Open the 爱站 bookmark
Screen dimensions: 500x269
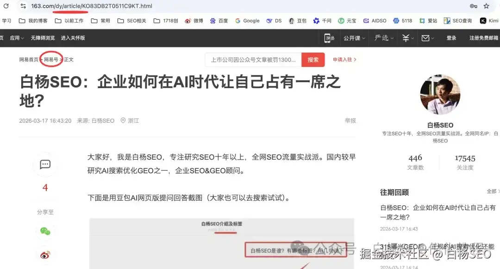428,21
